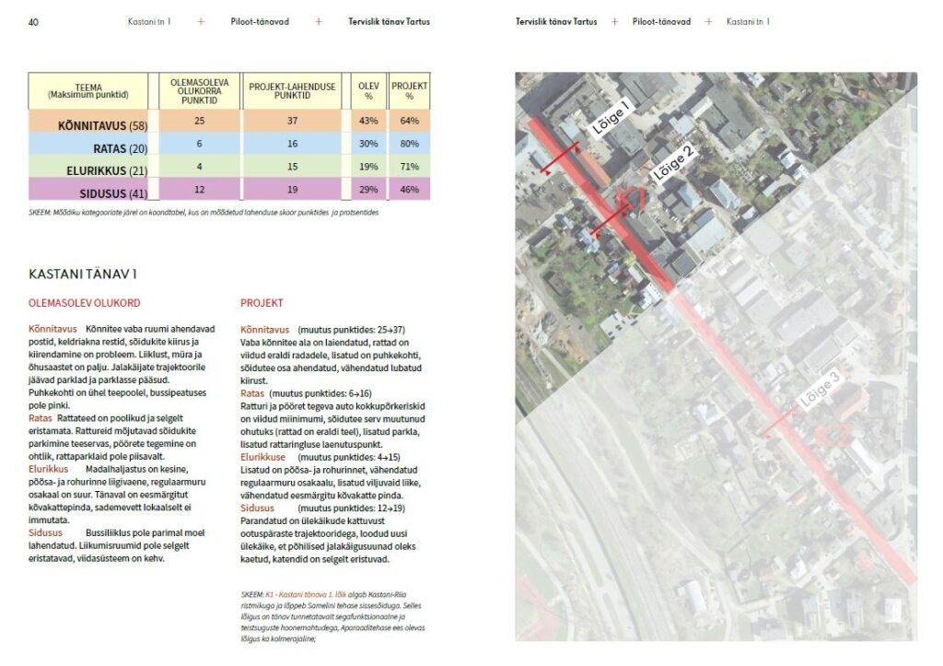Click row label 'ELURIKKUS (21)'
943x666 pixels.
107,170
